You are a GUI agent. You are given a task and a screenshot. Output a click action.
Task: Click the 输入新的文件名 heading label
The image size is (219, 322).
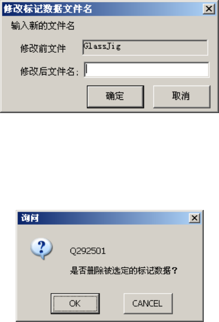coord(43,26)
